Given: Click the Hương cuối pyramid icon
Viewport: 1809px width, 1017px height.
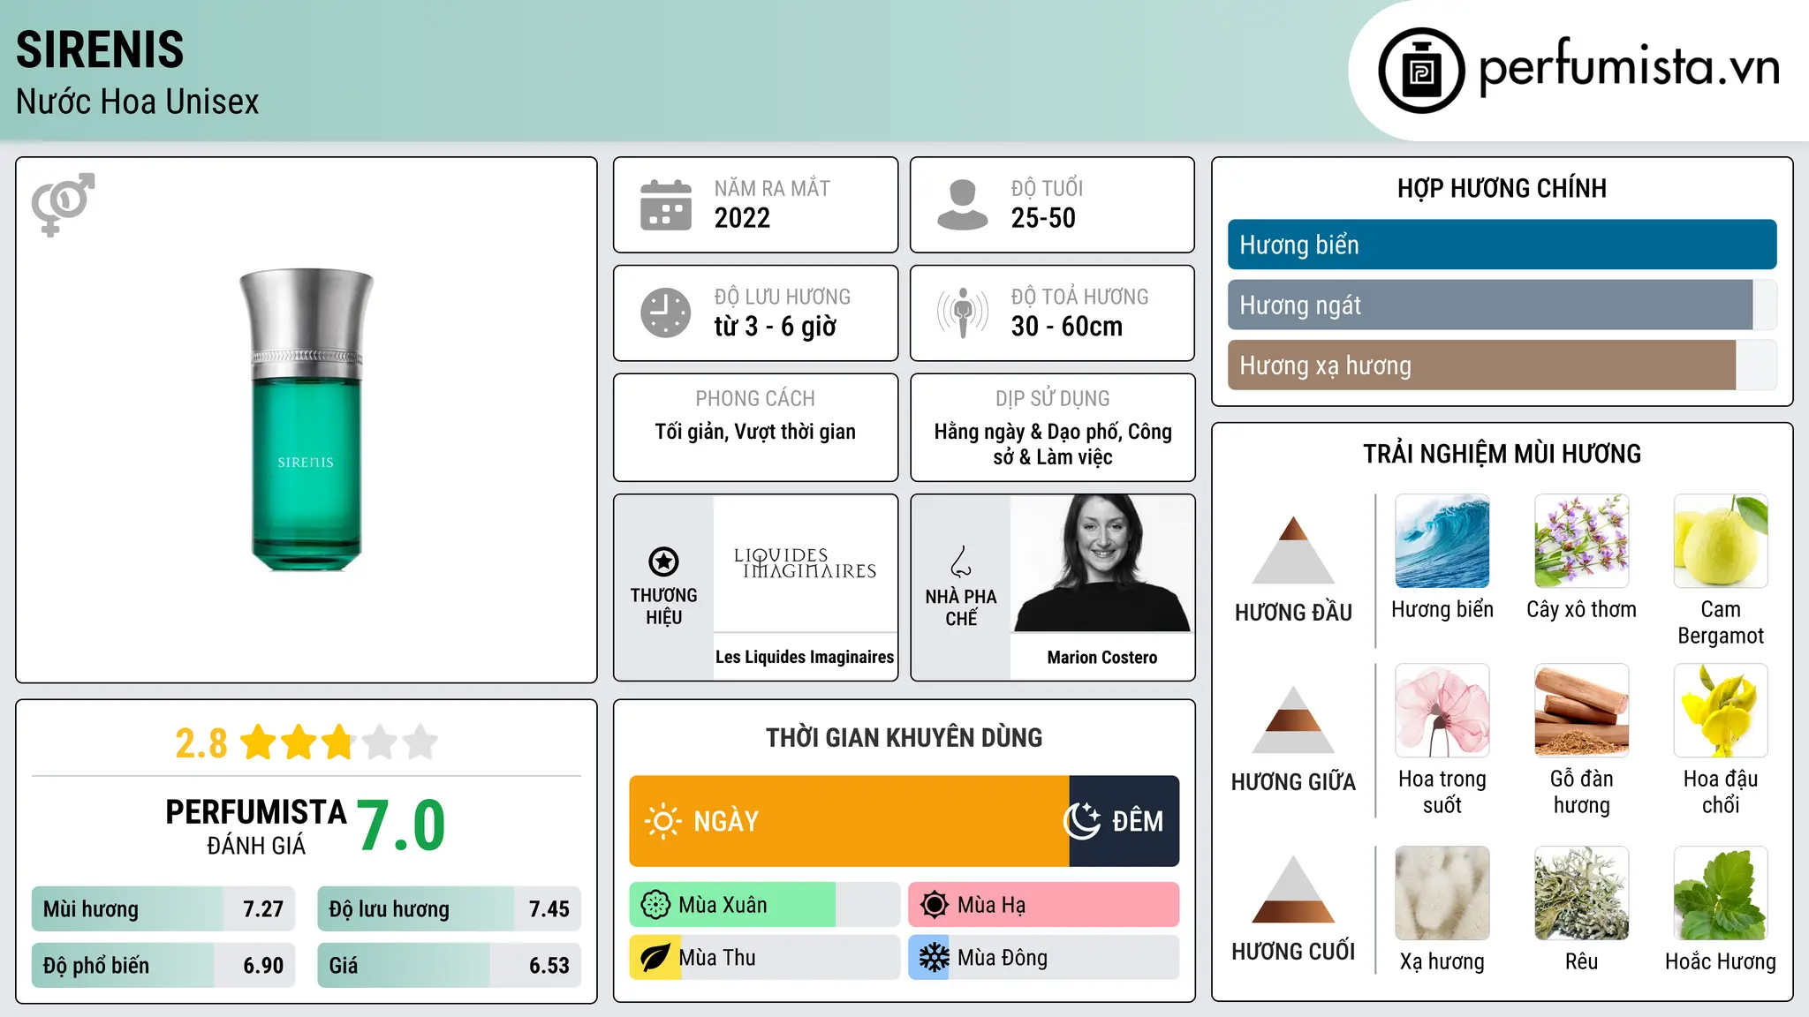Looking at the screenshot, I should click(x=1293, y=889).
